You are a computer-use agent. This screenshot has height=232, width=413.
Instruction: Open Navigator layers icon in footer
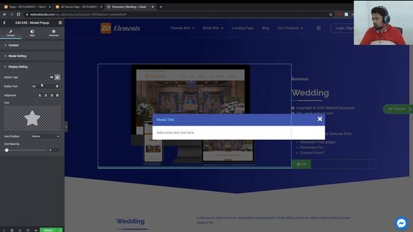12,230
